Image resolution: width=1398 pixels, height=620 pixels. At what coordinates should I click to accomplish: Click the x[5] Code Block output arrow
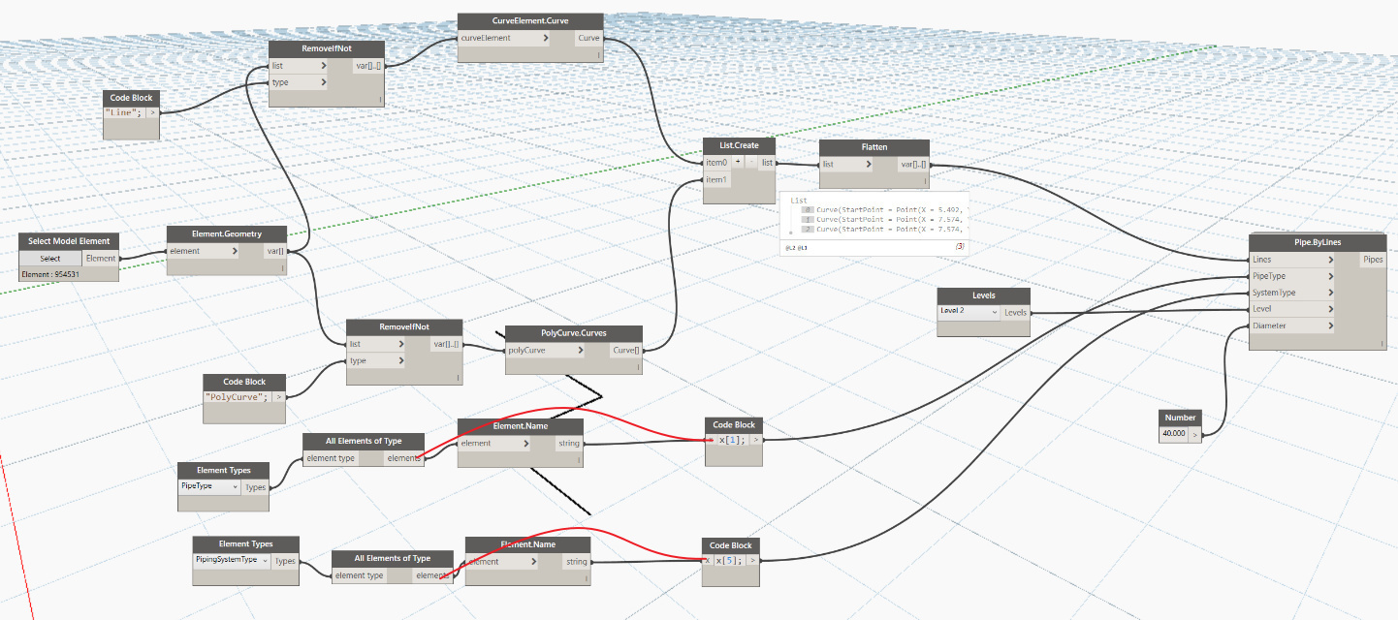(752, 561)
